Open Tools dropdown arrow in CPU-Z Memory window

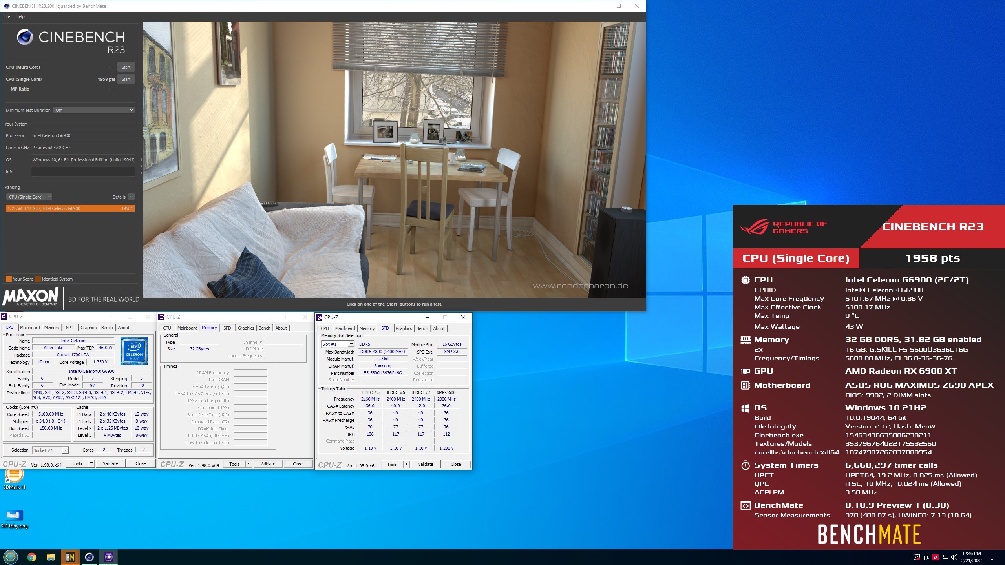click(x=249, y=464)
